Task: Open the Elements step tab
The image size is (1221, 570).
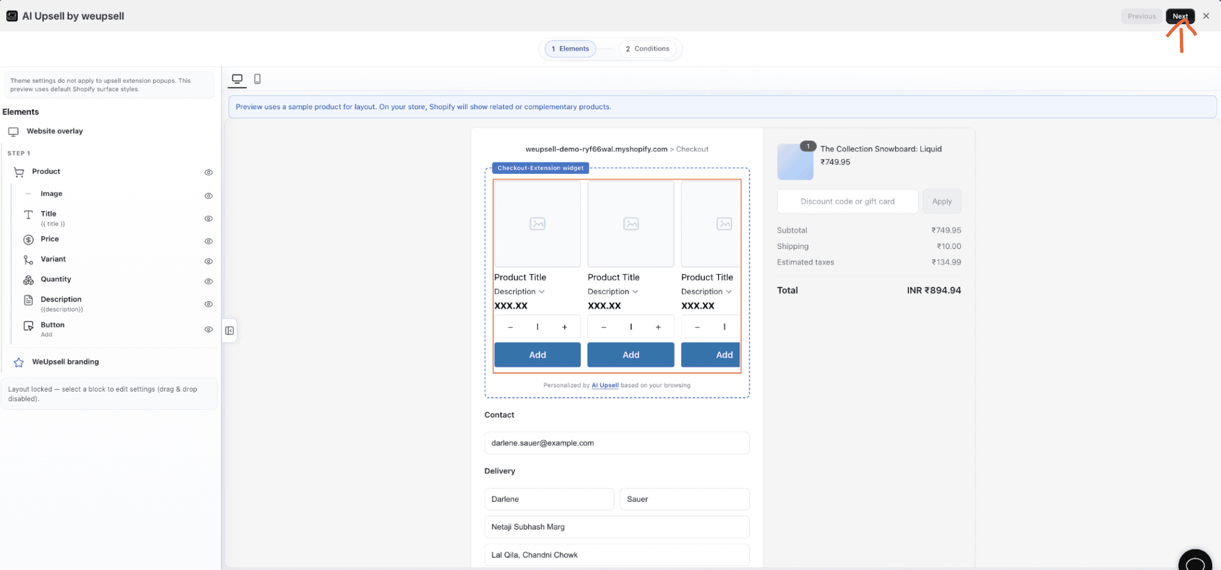Action: pos(570,49)
